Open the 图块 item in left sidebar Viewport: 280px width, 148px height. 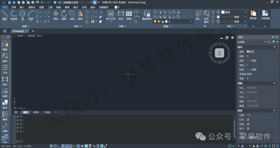(5, 57)
